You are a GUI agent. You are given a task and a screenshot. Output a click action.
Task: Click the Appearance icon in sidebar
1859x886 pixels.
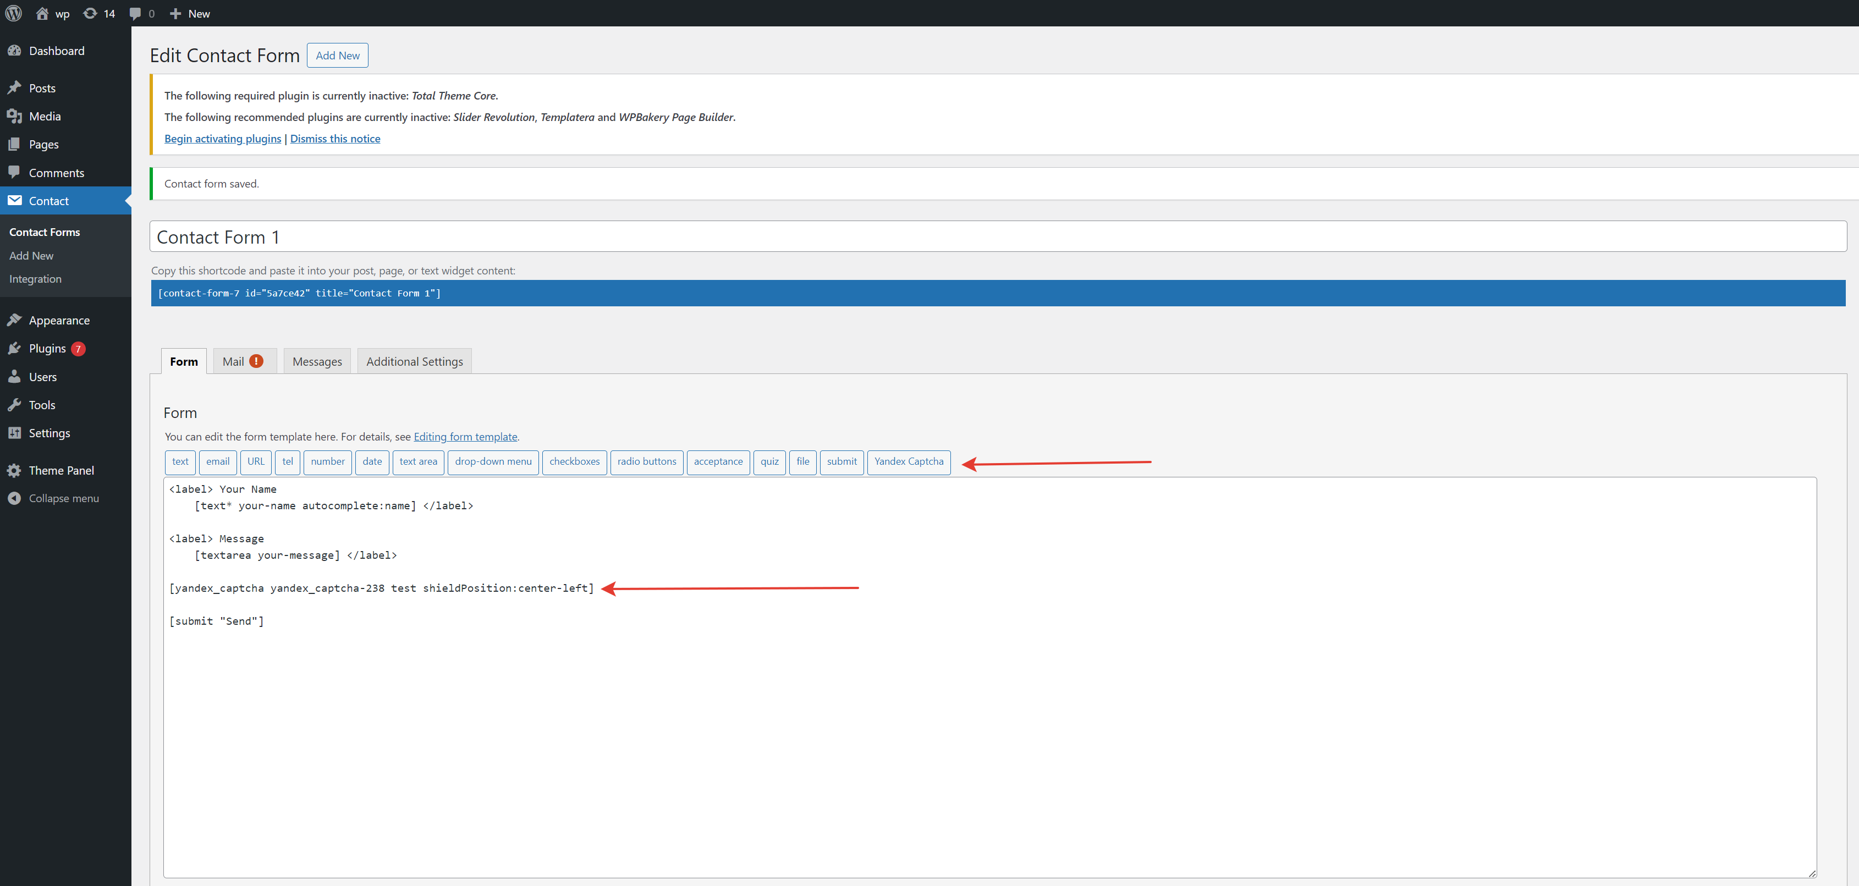pyautogui.click(x=15, y=320)
